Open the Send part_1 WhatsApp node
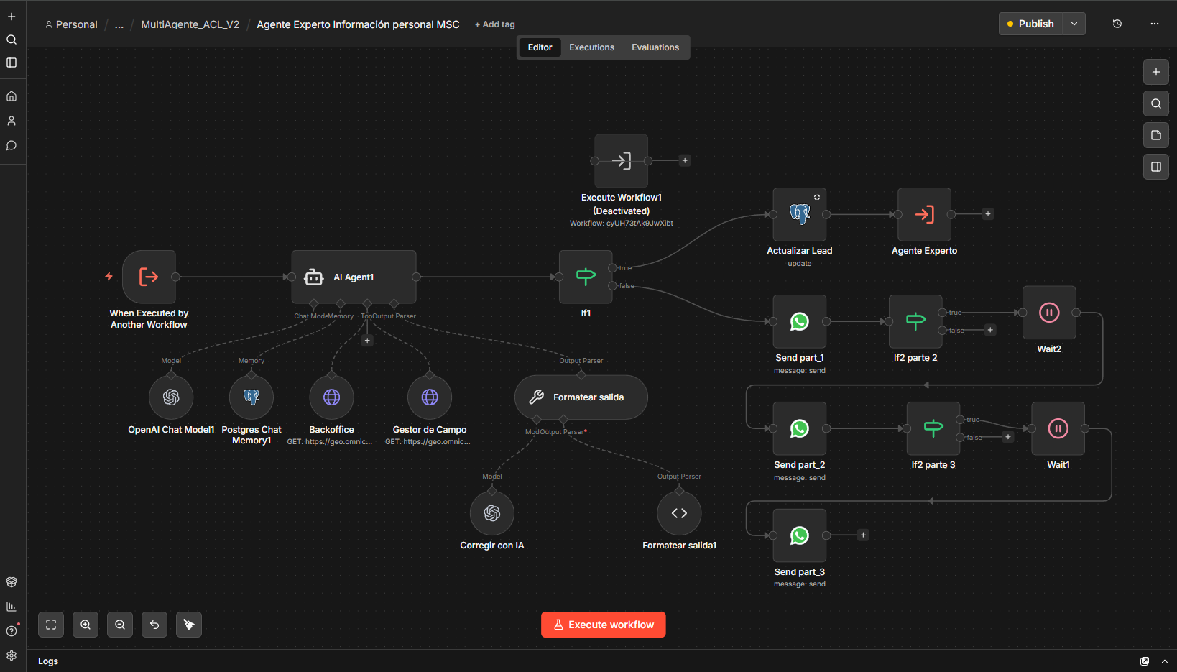 pyautogui.click(x=800, y=321)
